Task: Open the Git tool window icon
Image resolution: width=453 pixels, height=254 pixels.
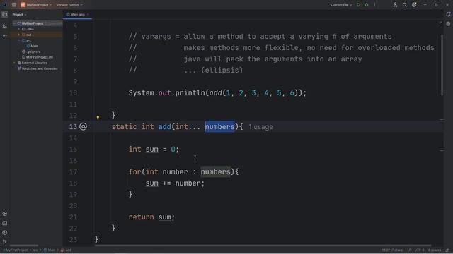Action: click(5, 241)
